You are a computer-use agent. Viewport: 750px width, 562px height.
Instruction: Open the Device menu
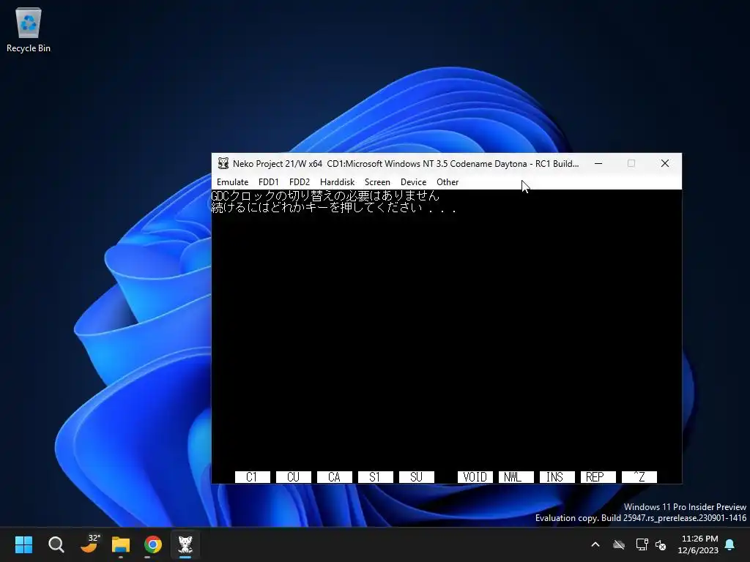point(413,182)
